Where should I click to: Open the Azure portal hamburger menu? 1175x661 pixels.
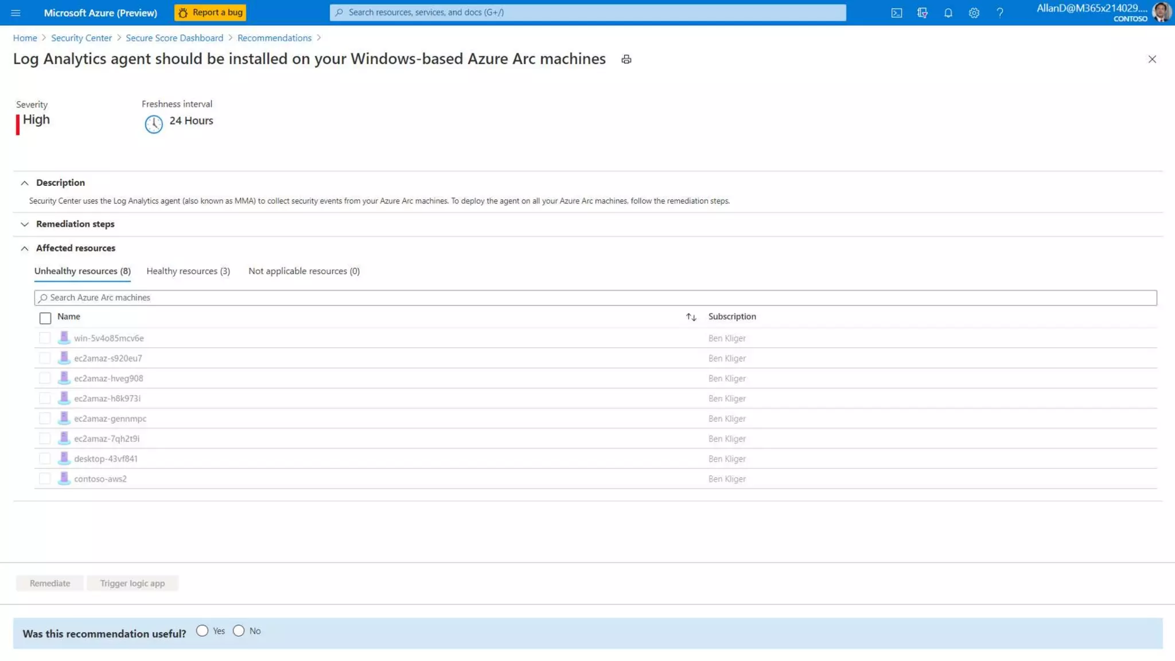click(15, 13)
